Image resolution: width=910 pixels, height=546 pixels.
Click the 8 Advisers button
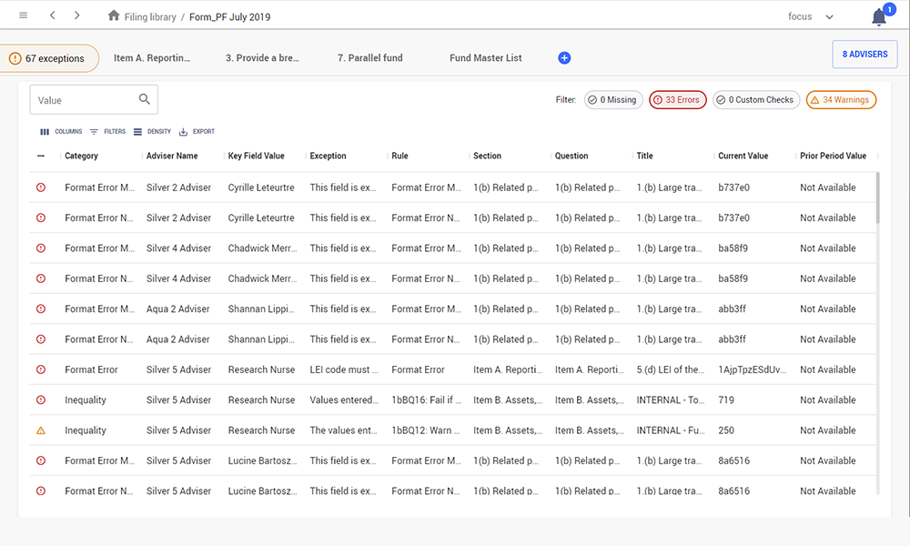864,55
